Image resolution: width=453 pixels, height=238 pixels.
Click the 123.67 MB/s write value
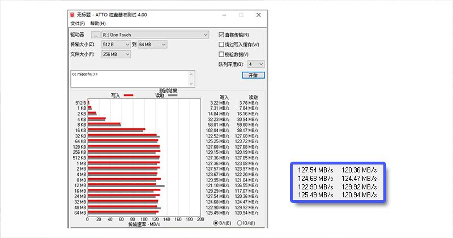pyautogui.click(x=217, y=175)
